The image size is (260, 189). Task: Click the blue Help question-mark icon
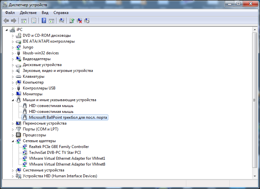coord(44,21)
